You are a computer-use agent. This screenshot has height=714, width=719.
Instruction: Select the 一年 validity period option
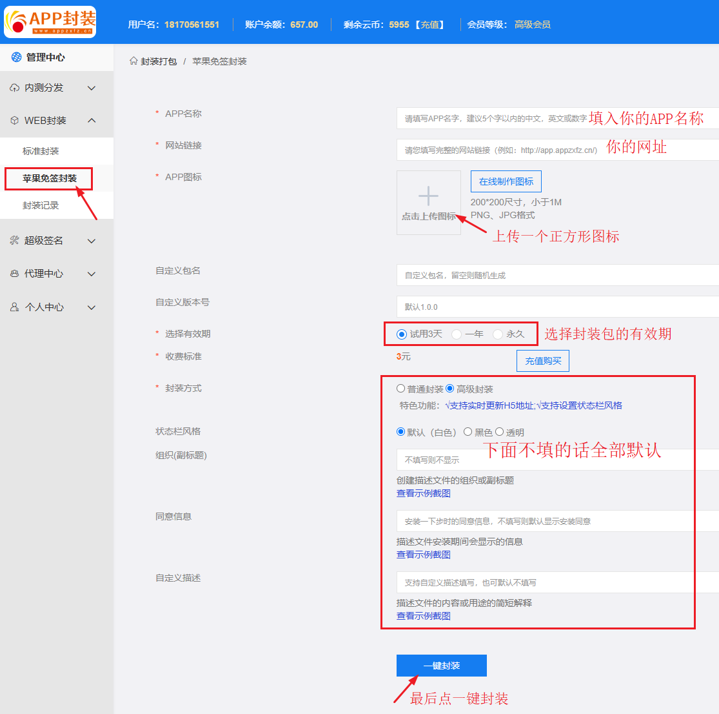(x=457, y=334)
